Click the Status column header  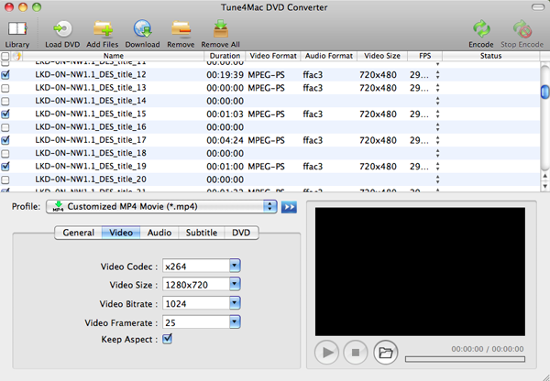click(x=490, y=56)
